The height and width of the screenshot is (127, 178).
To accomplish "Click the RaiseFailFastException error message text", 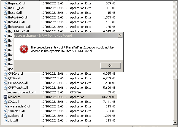I will coord(72,49).
